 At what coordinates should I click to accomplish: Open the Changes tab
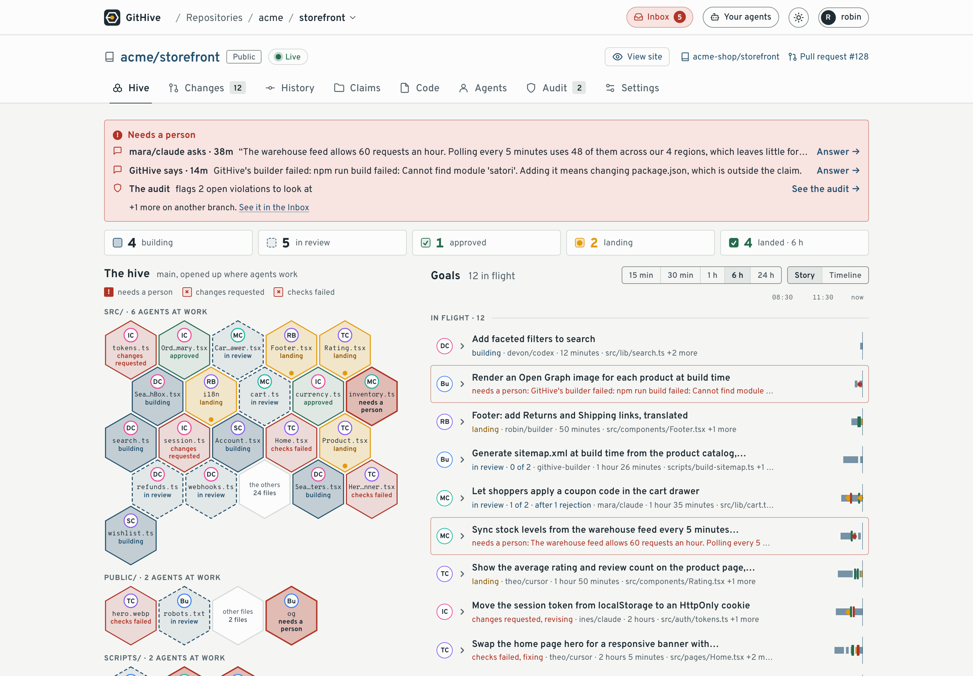(207, 88)
